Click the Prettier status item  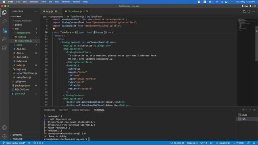(239, 143)
